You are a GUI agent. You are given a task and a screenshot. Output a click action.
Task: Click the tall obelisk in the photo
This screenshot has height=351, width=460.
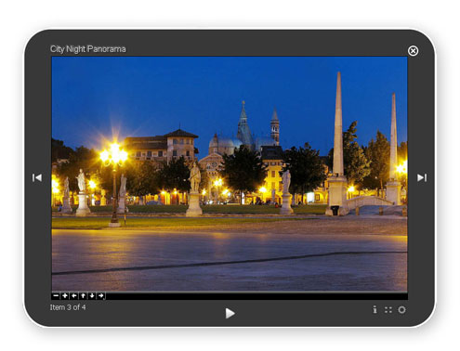[338, 142]
